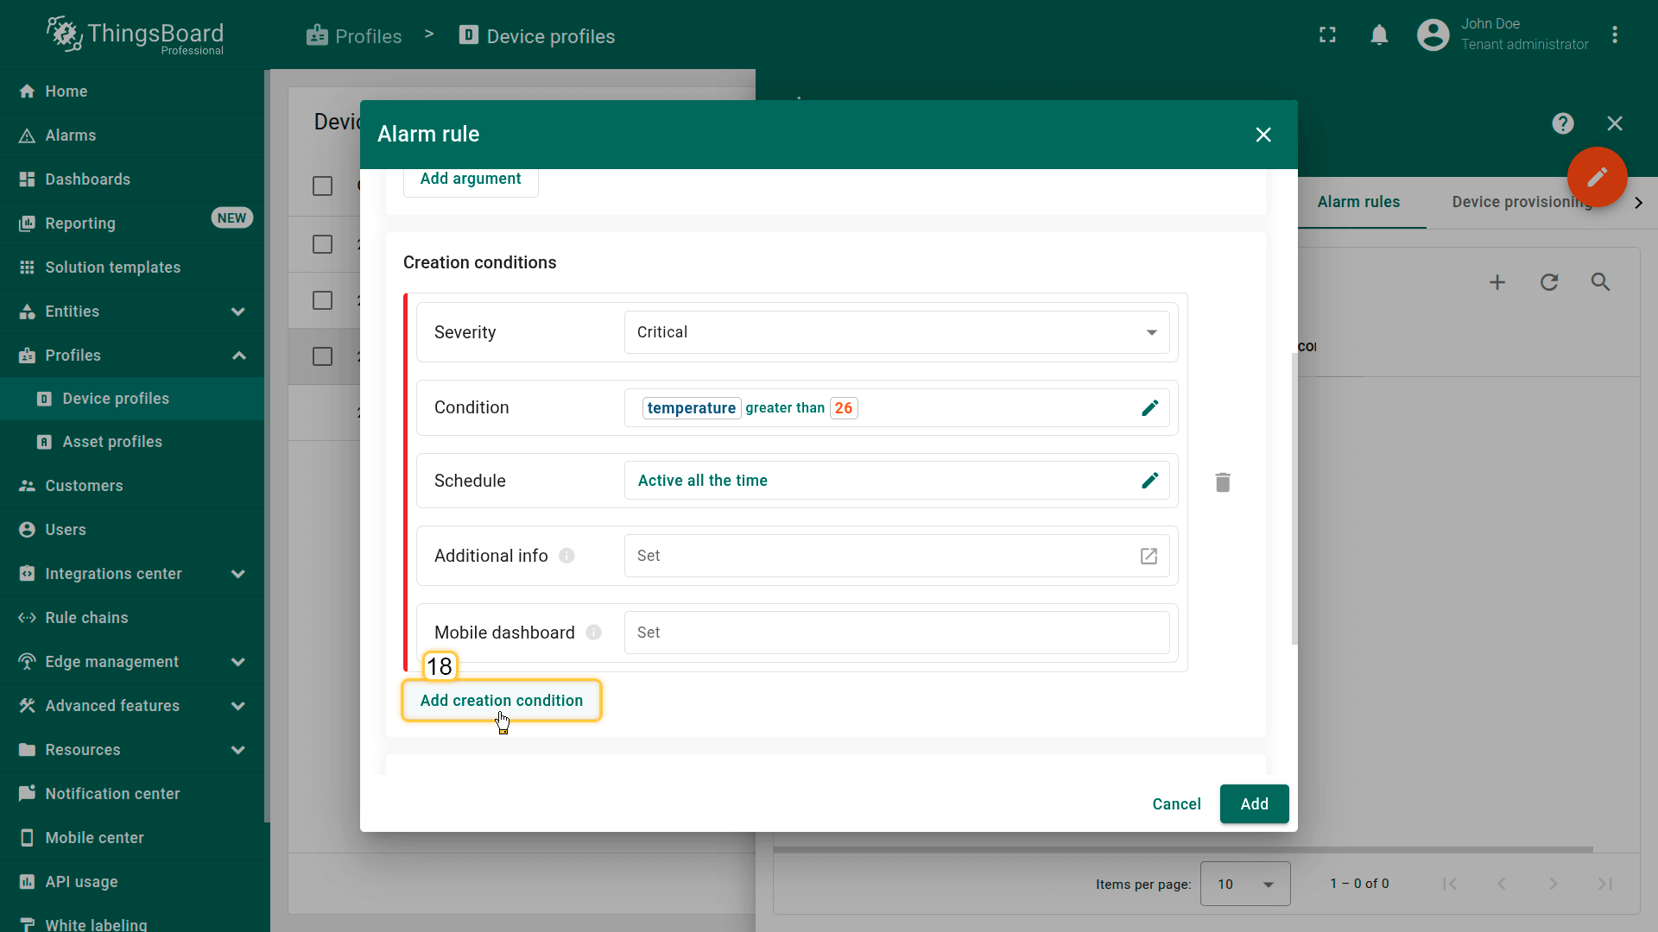The height and width of the screenshot is (932, 1658).
Task: Edit the temperature condition with pencil icon
Action: 1149,408
